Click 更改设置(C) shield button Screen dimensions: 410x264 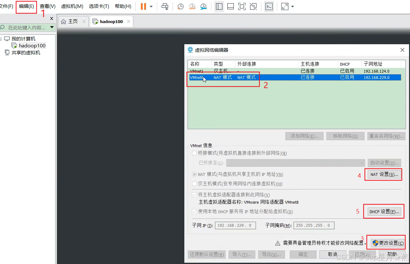pos(388,243)
